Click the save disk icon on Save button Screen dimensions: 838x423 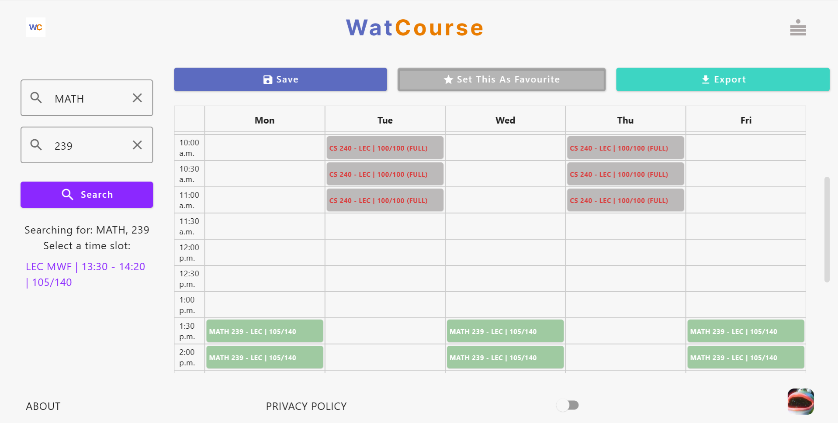(x=267, y=79)
